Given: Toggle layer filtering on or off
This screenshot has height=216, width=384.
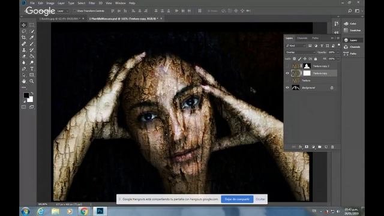Looking at the screenshot, I should [x=338, y=45].
